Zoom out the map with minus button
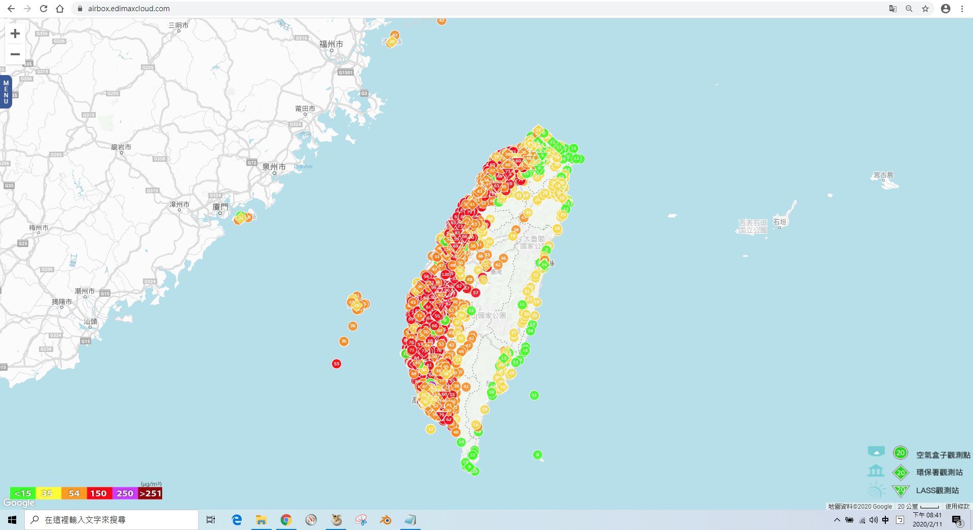Screen dimensions: 973x530 (15, 54)
